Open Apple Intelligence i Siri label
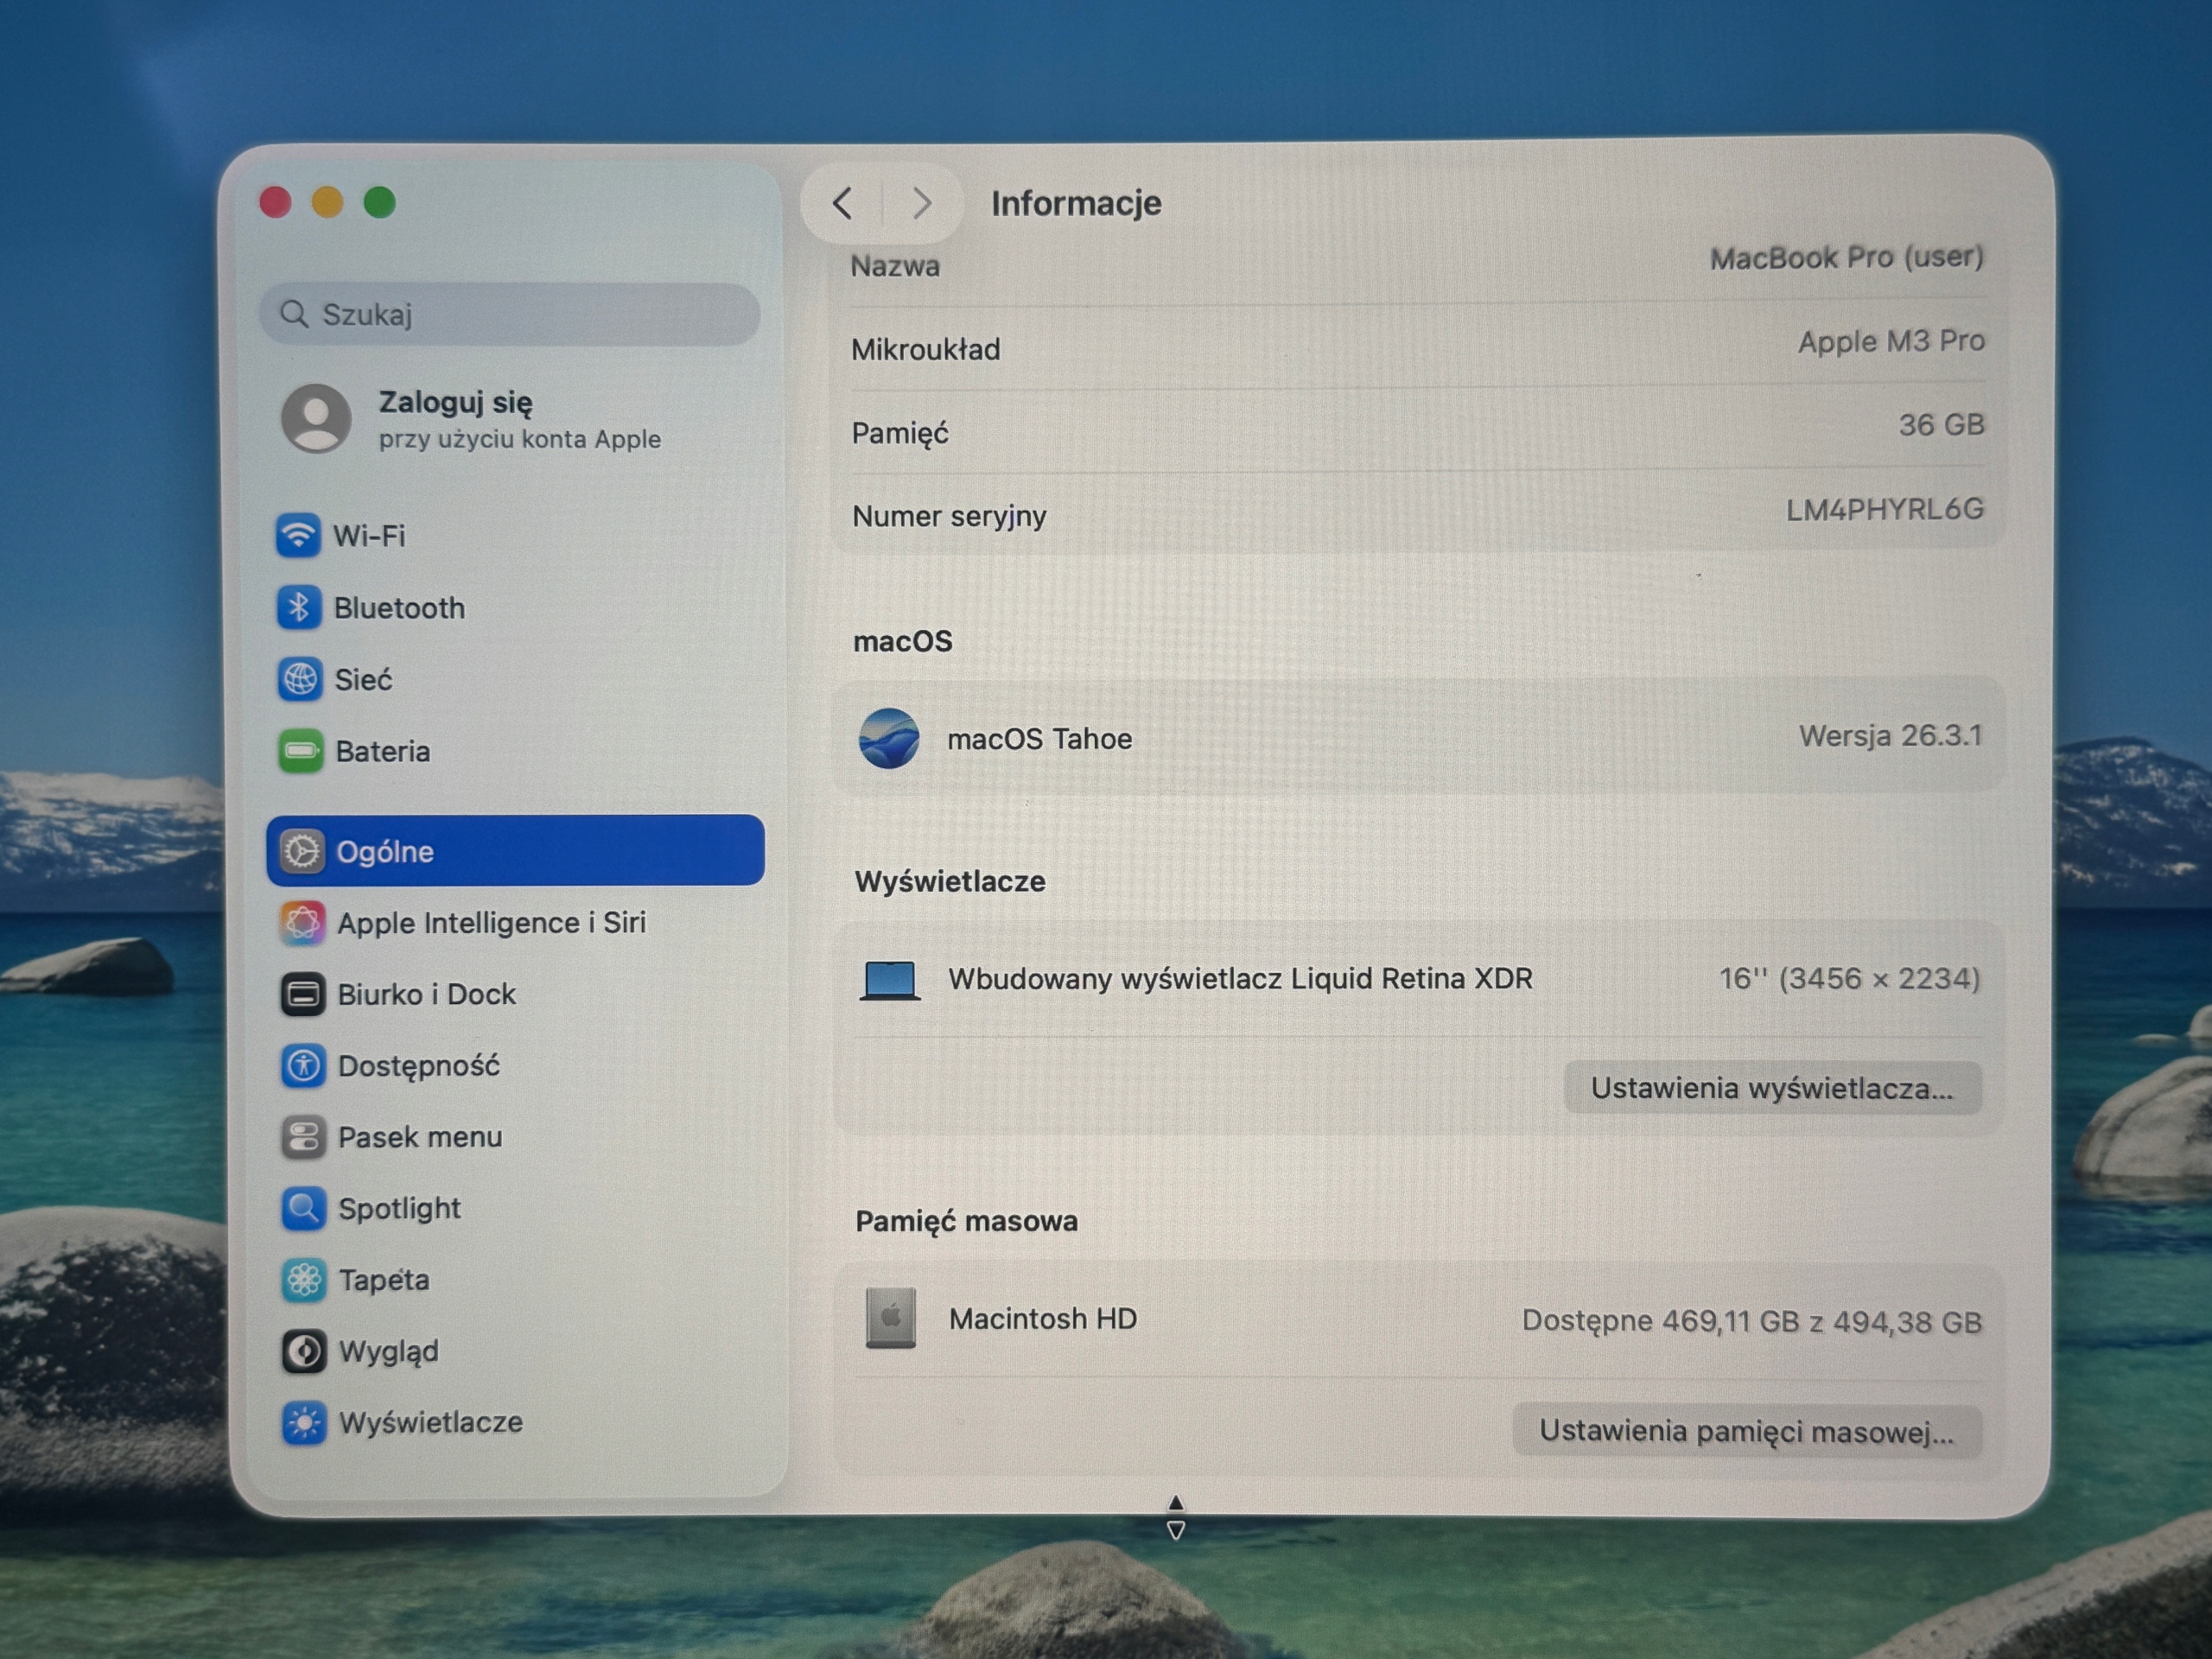The width and height of the screenshot is (2212, 1659). coord(492,923)
